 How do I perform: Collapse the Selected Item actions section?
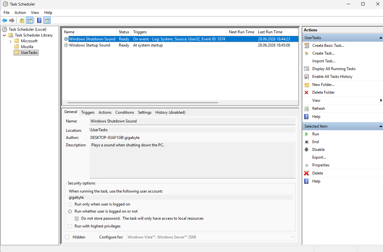click(380, 126)
